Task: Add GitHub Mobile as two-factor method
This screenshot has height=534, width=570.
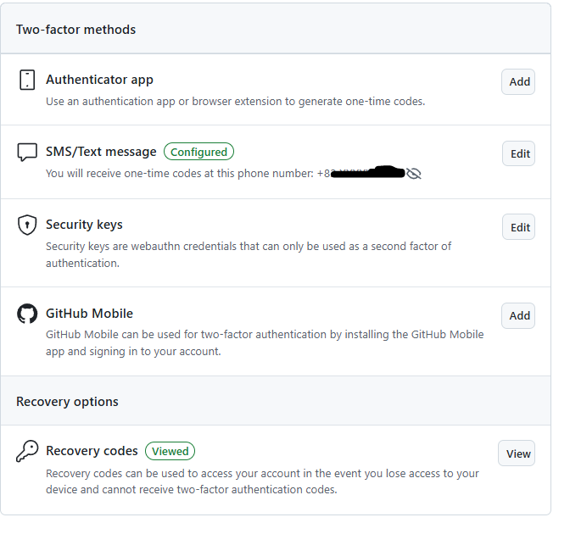Action: pyautogui.click(x=518, y=315)
